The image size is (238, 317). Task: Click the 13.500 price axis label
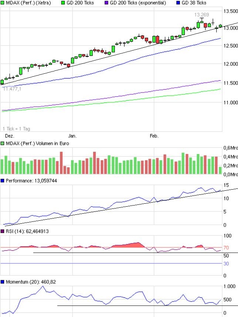pos(231,11)
